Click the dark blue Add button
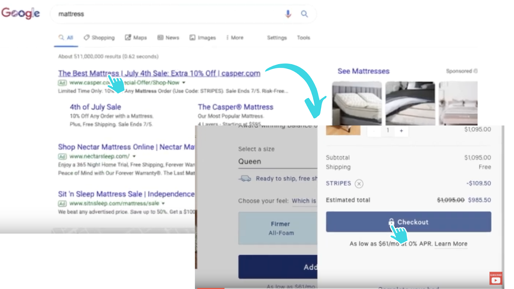Viewport: 514px width, 289px height. tap(278, 267)
